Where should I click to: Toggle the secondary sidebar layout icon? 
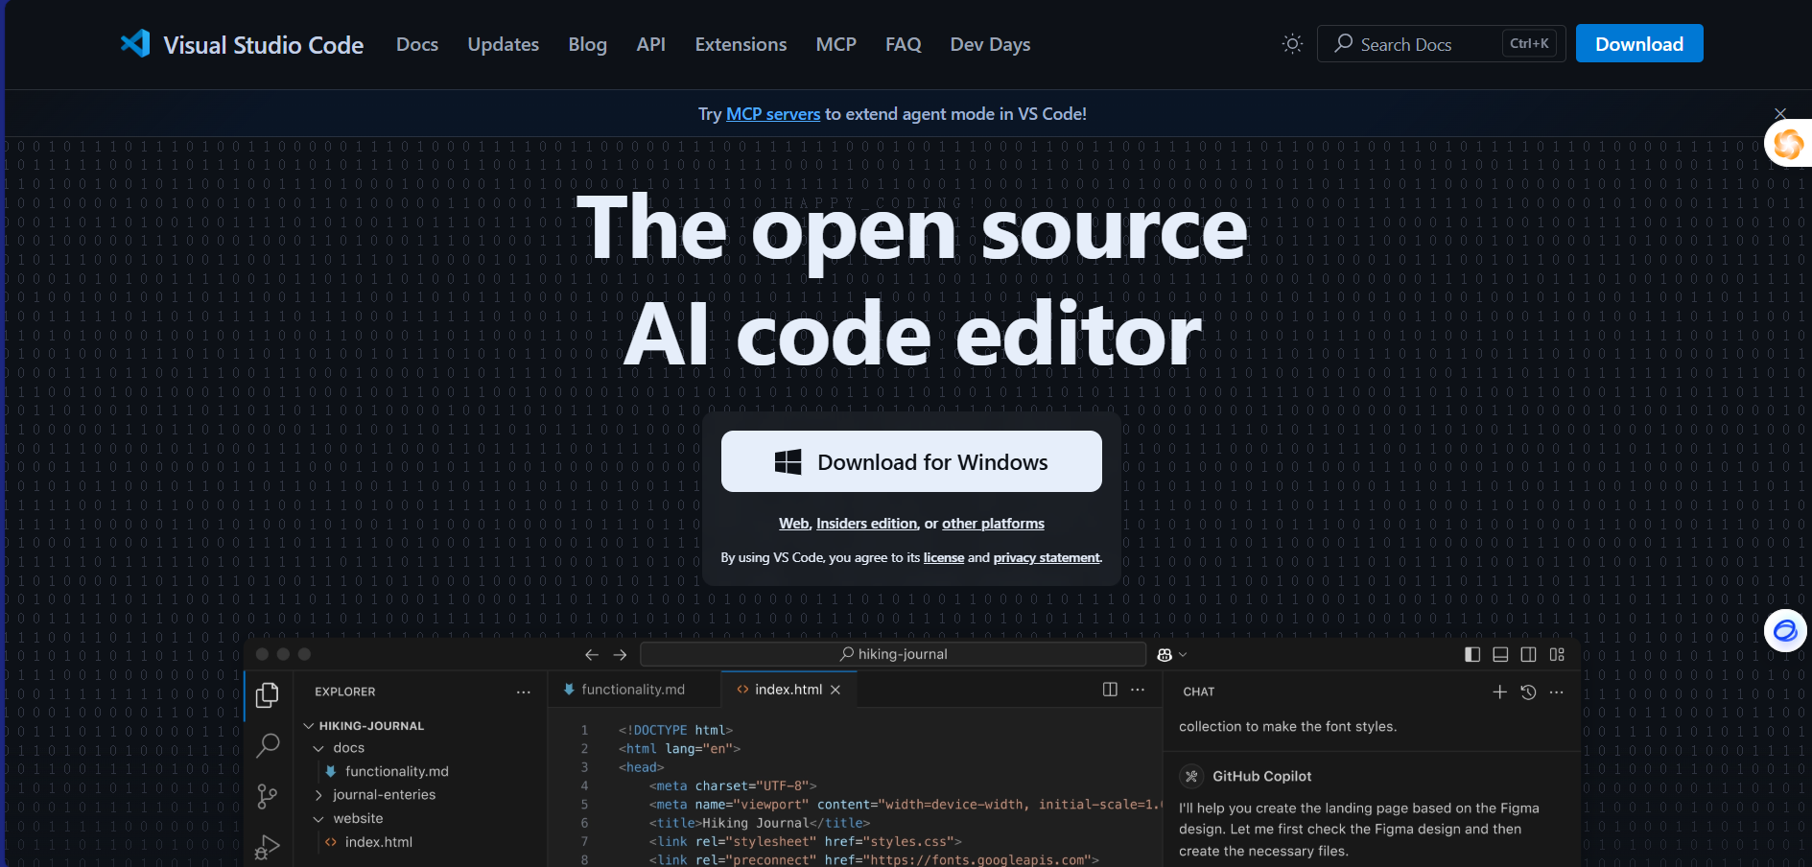tap(1528, 654)
